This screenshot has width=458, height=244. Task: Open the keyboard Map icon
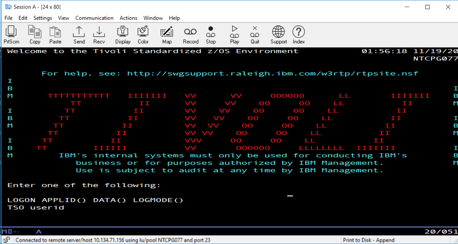tap(167, 35)
